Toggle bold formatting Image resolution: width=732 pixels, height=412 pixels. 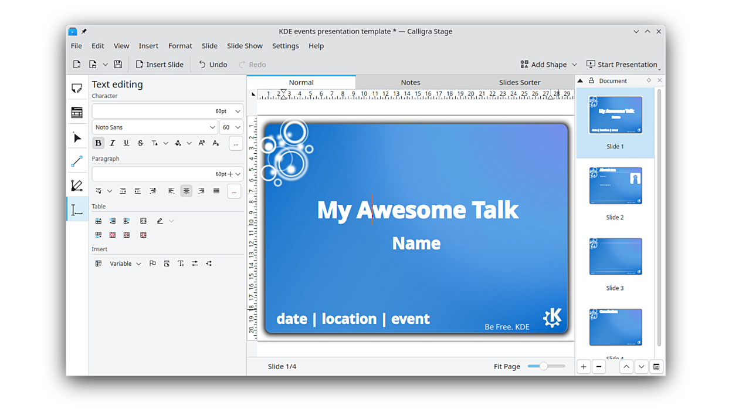click(98, 143)
